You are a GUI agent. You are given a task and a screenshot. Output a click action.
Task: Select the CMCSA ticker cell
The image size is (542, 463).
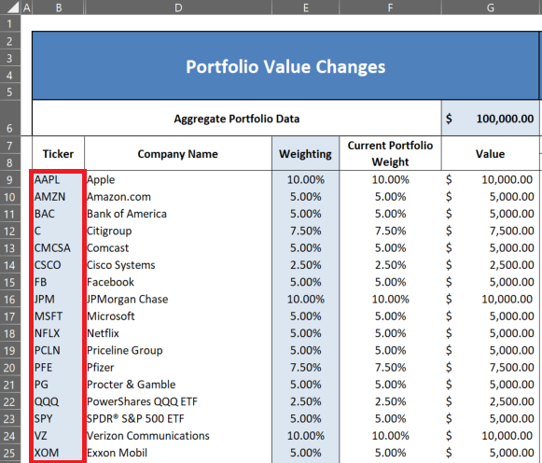[x=58, y=248]
